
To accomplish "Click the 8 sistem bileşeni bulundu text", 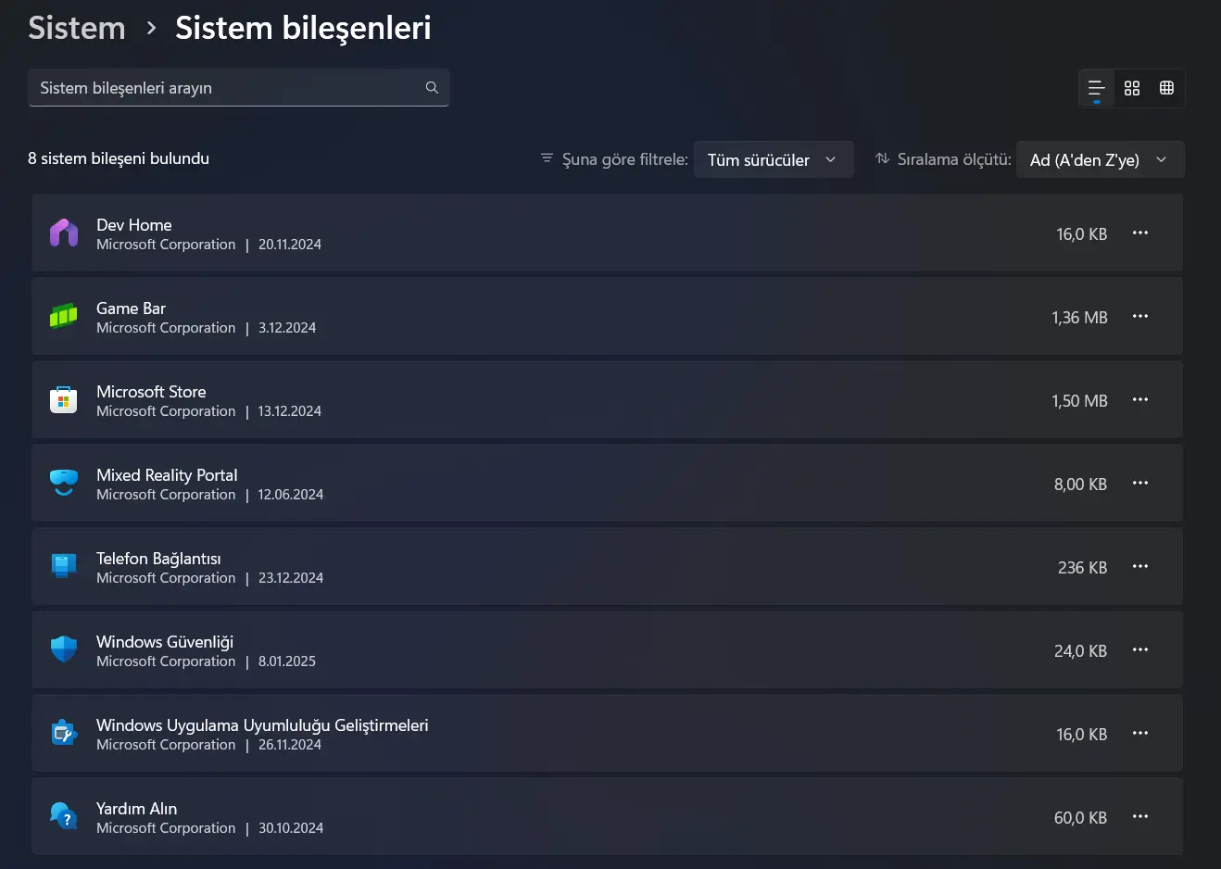I will 119,158.
